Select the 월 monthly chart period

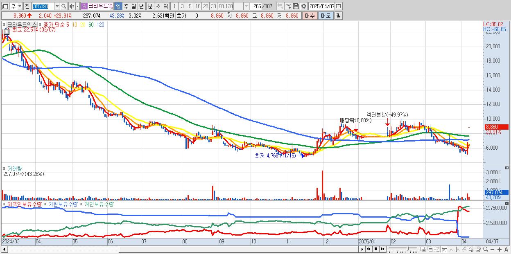(x=133, y=6)
